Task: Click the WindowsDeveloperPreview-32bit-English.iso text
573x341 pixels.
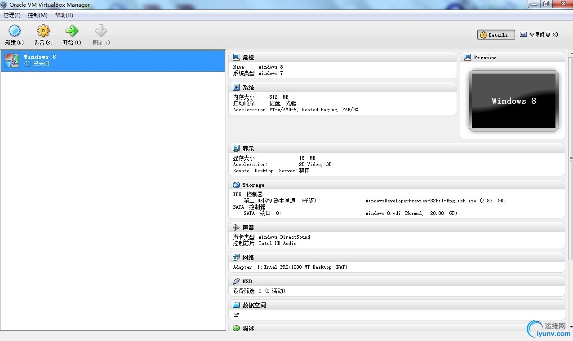Action: 421,201
